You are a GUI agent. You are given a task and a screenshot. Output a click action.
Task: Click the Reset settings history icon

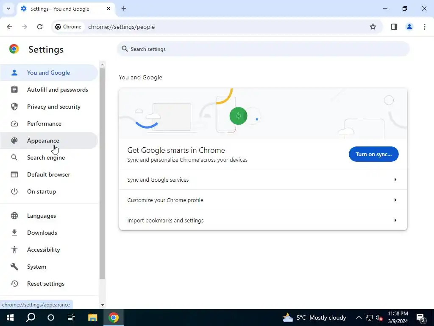(14, 284)
